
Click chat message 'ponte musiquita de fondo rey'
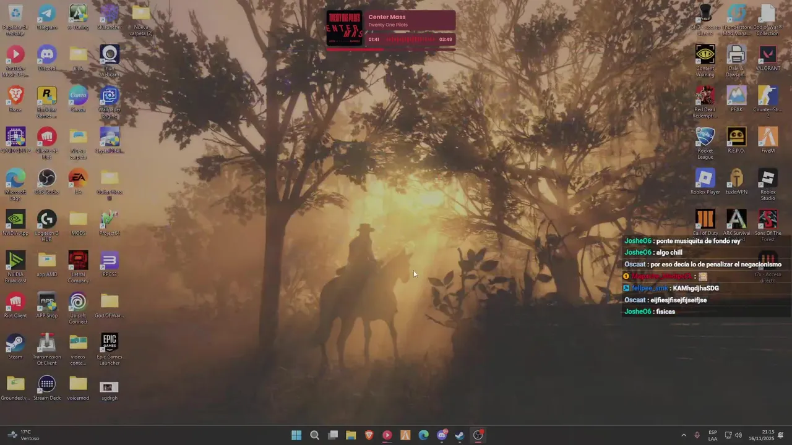click(698, 241)
